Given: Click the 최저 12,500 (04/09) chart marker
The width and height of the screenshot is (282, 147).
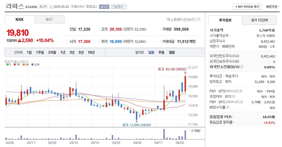Looking at the screenshot, I should point(136,125).
